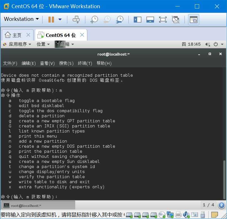The width and height of the screenshot is (227, 219).
Task: Click the terminal vertical scrollbar thumb
Action: click(x=224, y=180)
